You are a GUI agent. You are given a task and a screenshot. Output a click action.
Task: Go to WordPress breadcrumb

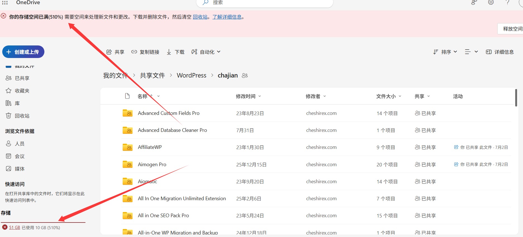(192, 75)
